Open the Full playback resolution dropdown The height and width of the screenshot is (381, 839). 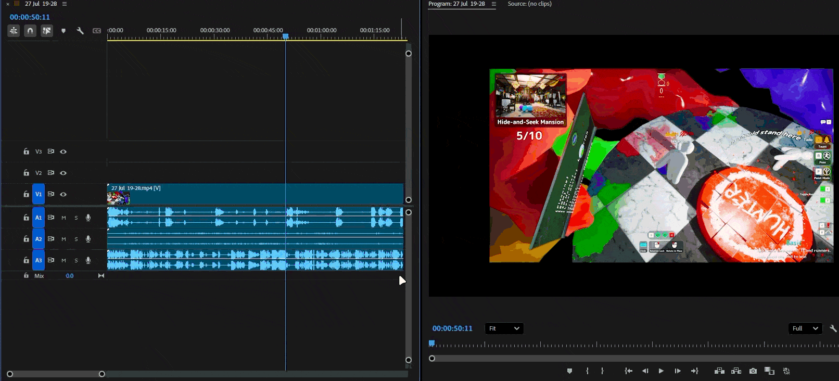[805, 328]
